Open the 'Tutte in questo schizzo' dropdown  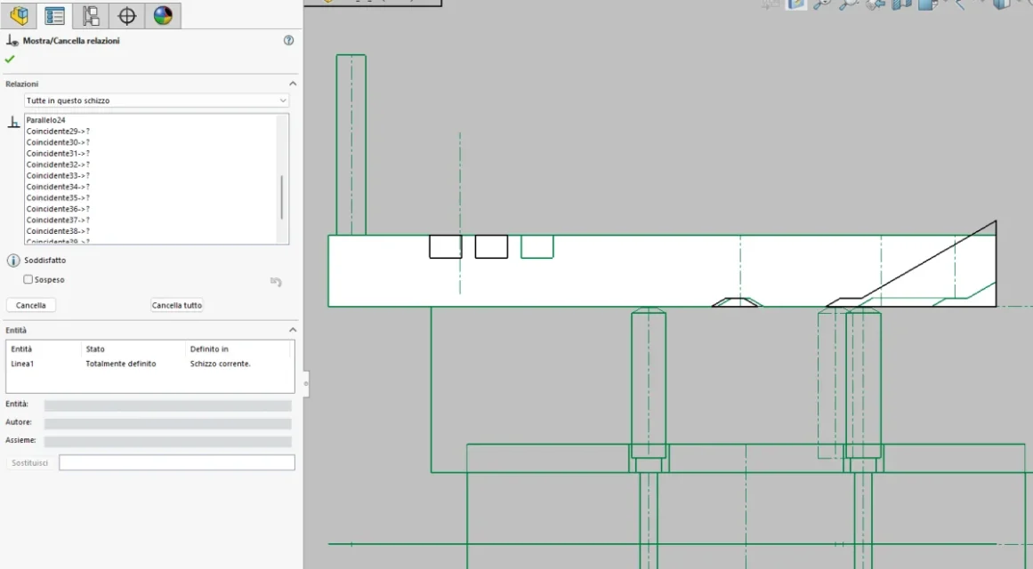click(x=156, y=100)
